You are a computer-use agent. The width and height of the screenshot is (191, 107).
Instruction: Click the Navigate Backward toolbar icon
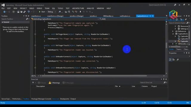pos(4,12)
